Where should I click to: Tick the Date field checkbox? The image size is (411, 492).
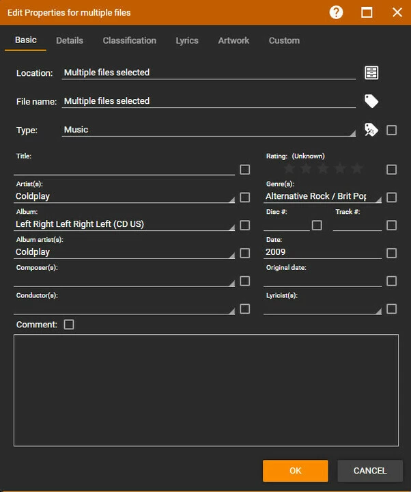point(391,253)
